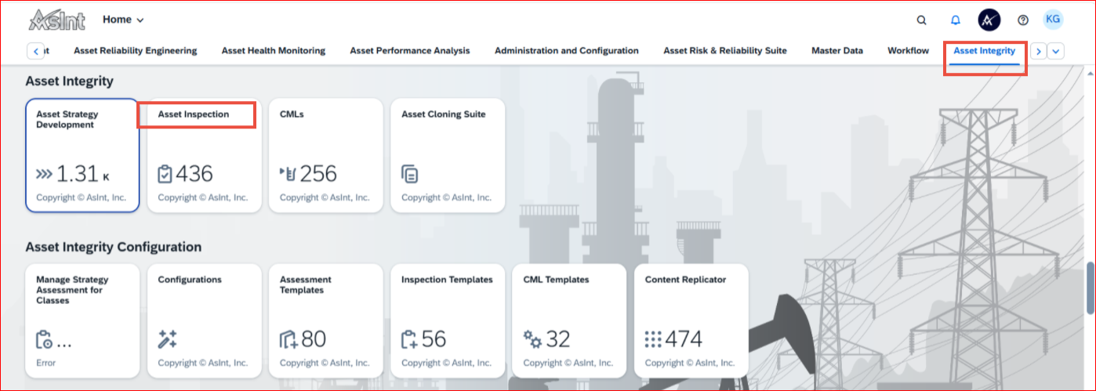The height and width of the screenshot is (391, 1096).
Task: Click the clipboard clock icon on Manage Strategy tile
Action: pyautogui.click(x=44, y=339)
